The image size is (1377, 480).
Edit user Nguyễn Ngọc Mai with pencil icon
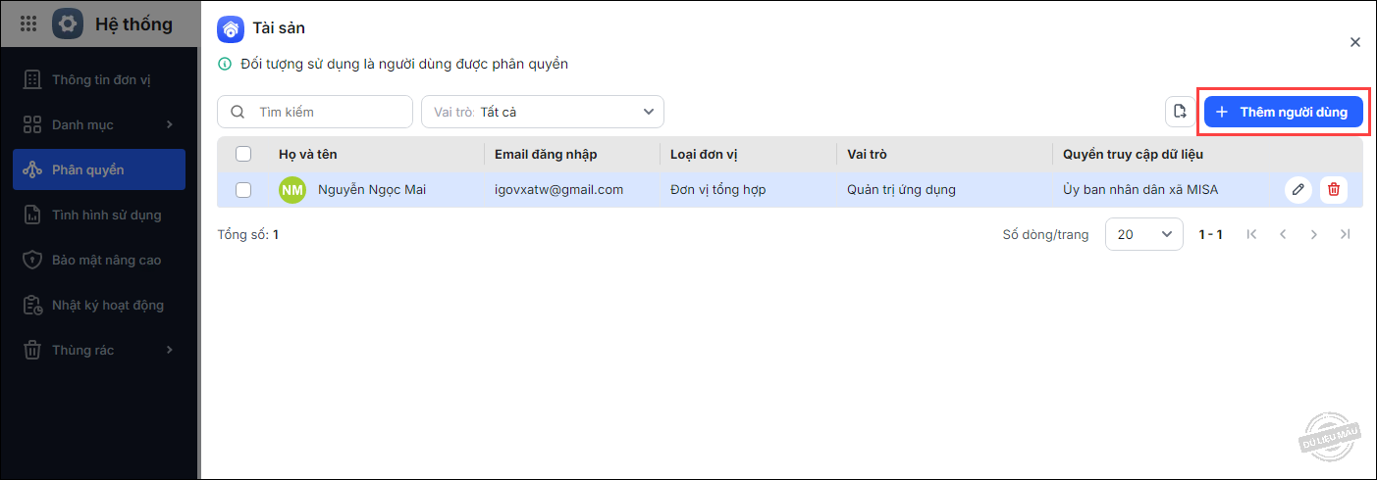coord(1298,190)
